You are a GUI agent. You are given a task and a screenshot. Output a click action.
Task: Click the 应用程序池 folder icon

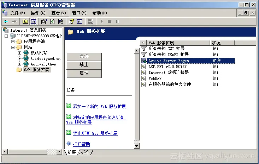click(x=19, y=42)
